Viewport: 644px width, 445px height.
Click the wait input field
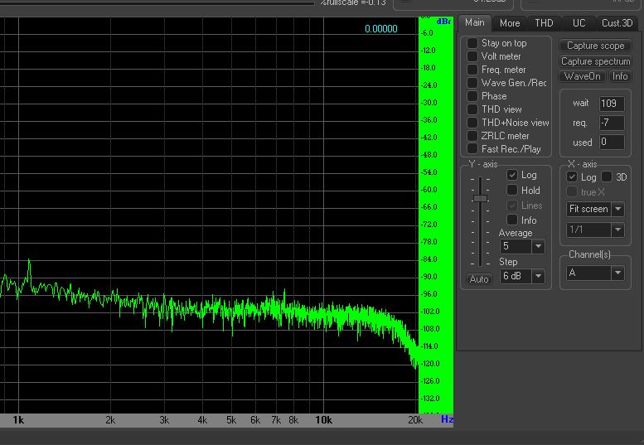pos(612,104)
